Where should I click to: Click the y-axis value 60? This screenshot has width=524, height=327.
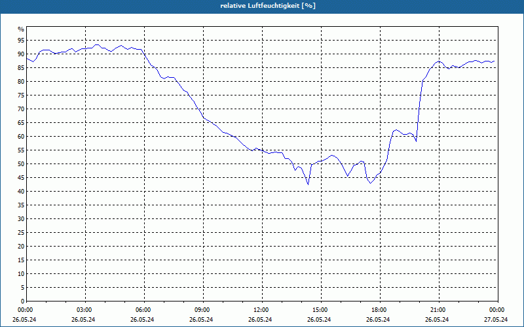click(x=21, y=137)
